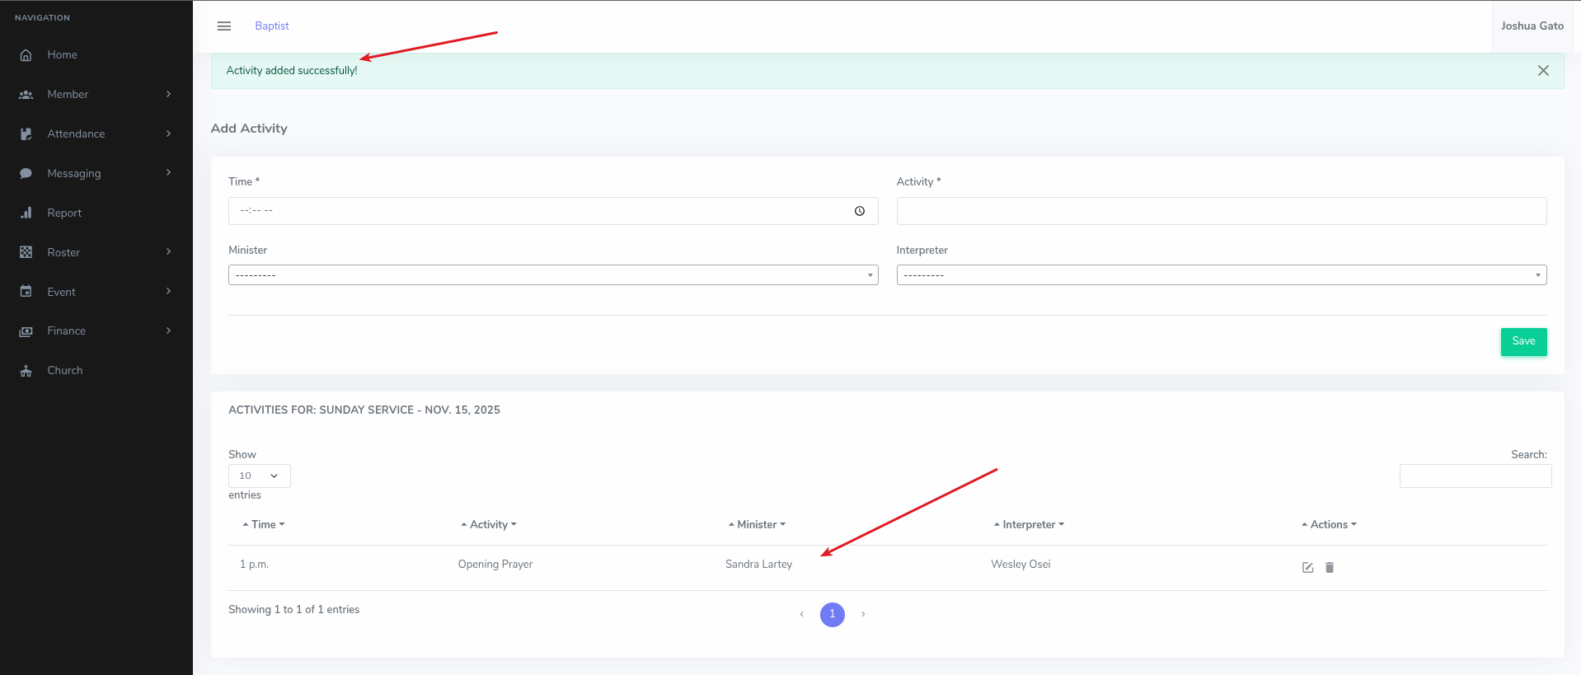1581x675 pixels.
Task: Click the table Search input box
Action: pyautogui.click(x=1475, y=476)
